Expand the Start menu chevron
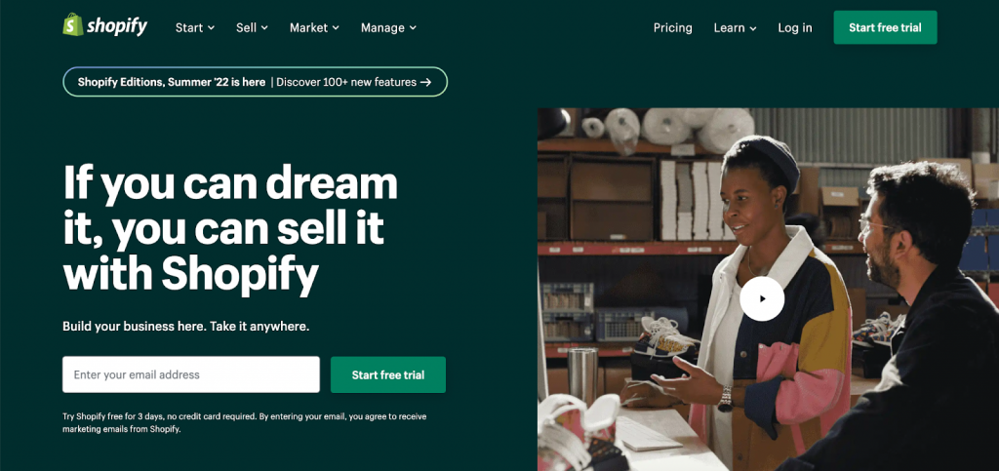The width and height of the screenshot is (999, 471). click(211, 28)
